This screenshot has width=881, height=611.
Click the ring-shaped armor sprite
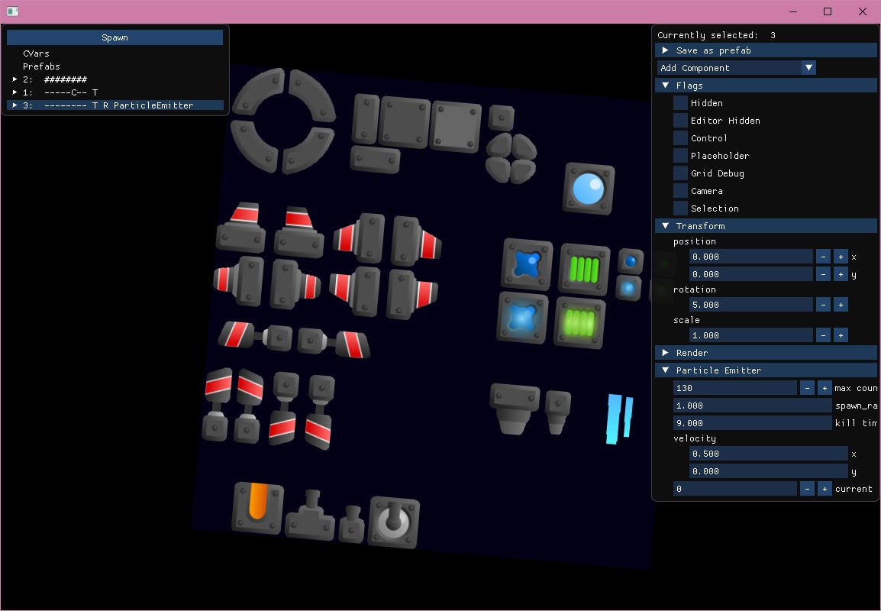[x=284, y=121]
